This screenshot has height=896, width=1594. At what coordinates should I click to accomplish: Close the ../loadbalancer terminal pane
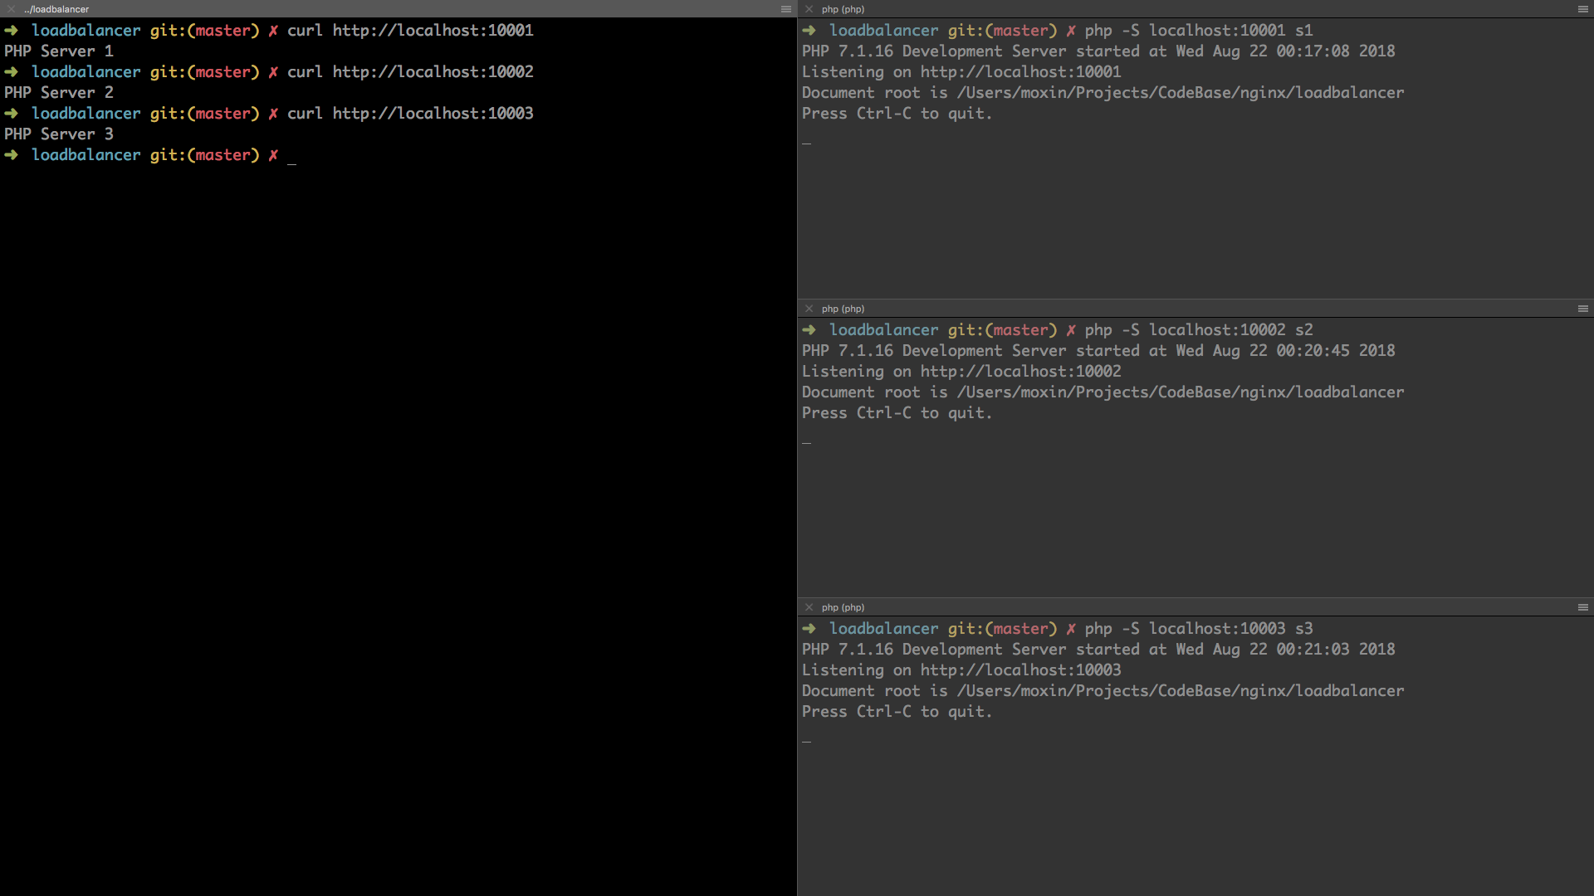click(12, 9)
